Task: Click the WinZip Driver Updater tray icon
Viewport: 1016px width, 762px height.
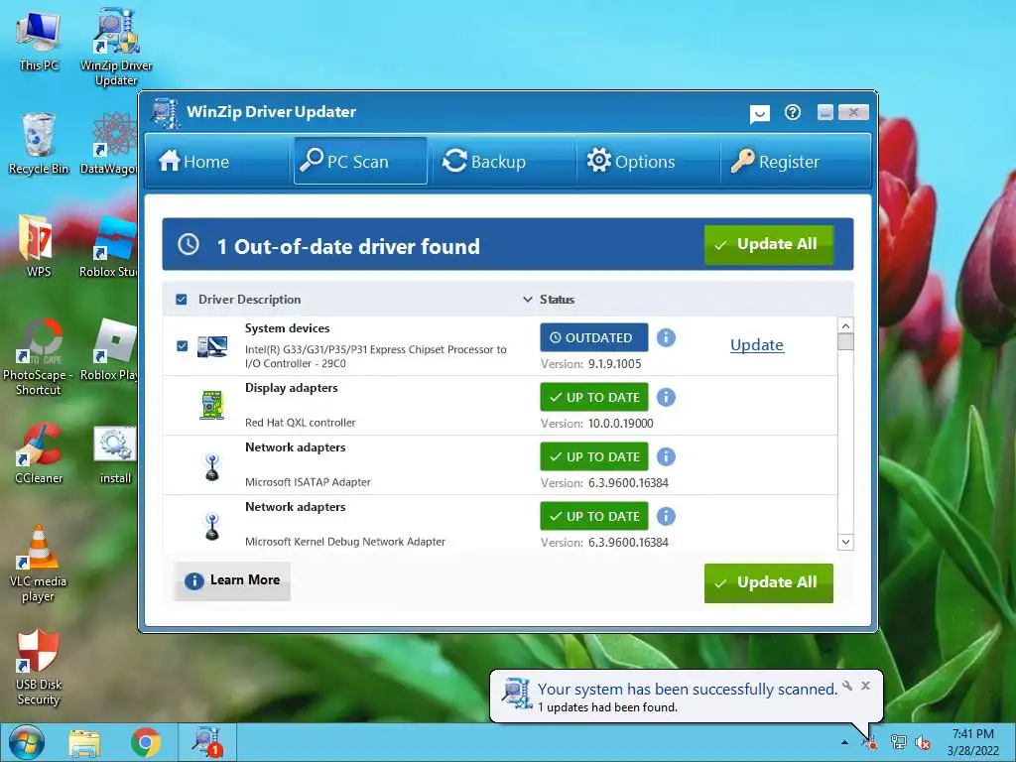Action: tap(869, 742)
